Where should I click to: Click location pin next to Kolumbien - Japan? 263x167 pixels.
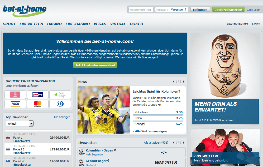pos(115,150)
